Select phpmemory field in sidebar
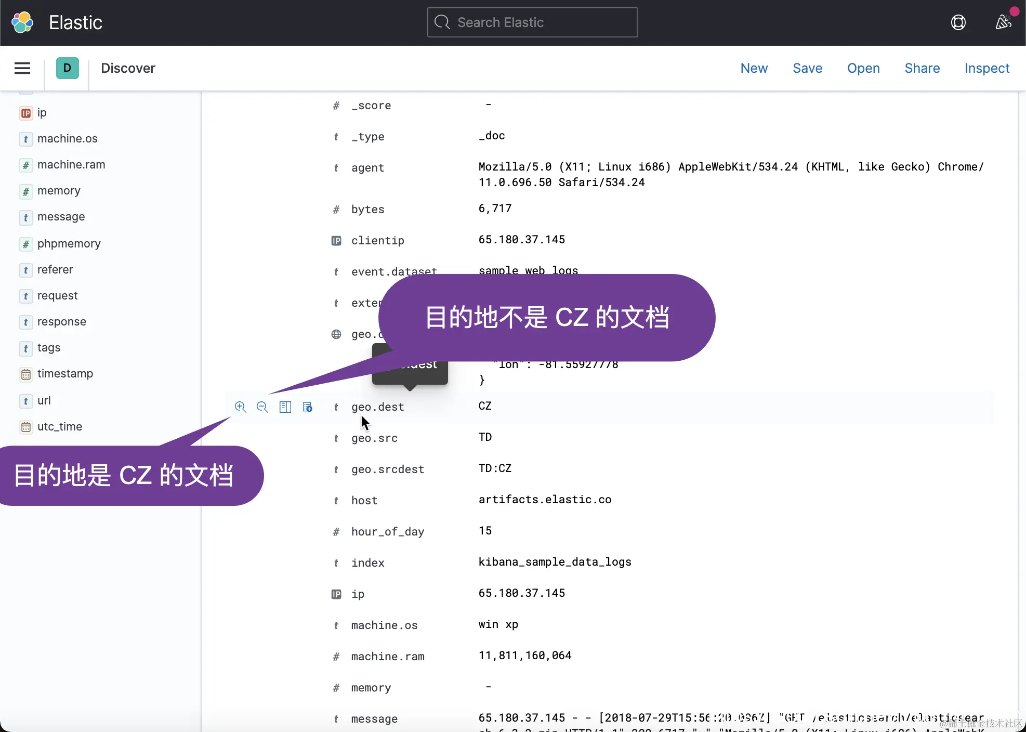This screenshot has width=1026, height=732. [69, 243]
